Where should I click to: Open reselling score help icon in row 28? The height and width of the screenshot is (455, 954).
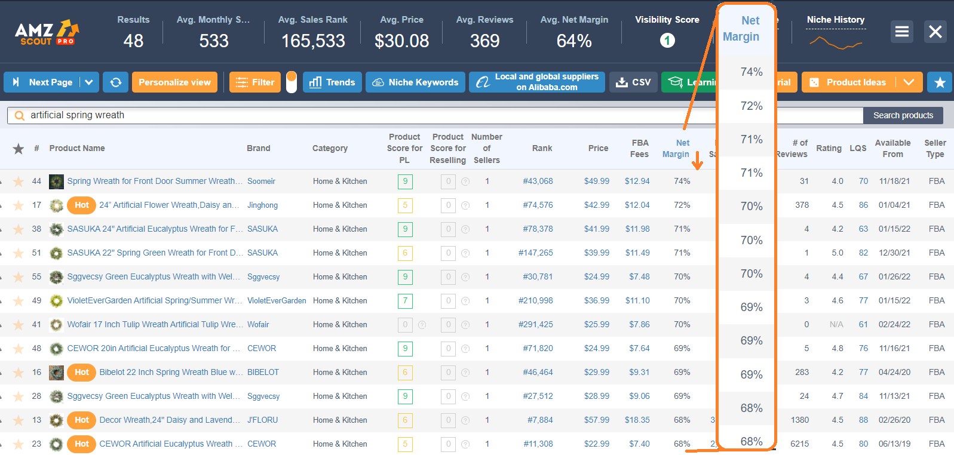coord(465,396)
